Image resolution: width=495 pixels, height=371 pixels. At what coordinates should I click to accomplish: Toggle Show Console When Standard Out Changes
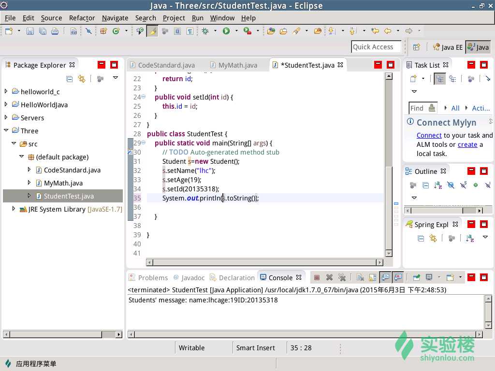tap(385, 277)
